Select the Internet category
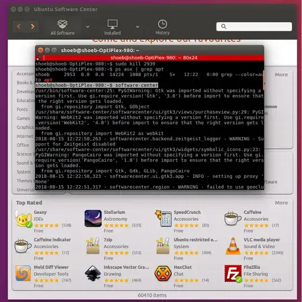The image size is (302, 302). pyautogui.click(x=25, y=136)
